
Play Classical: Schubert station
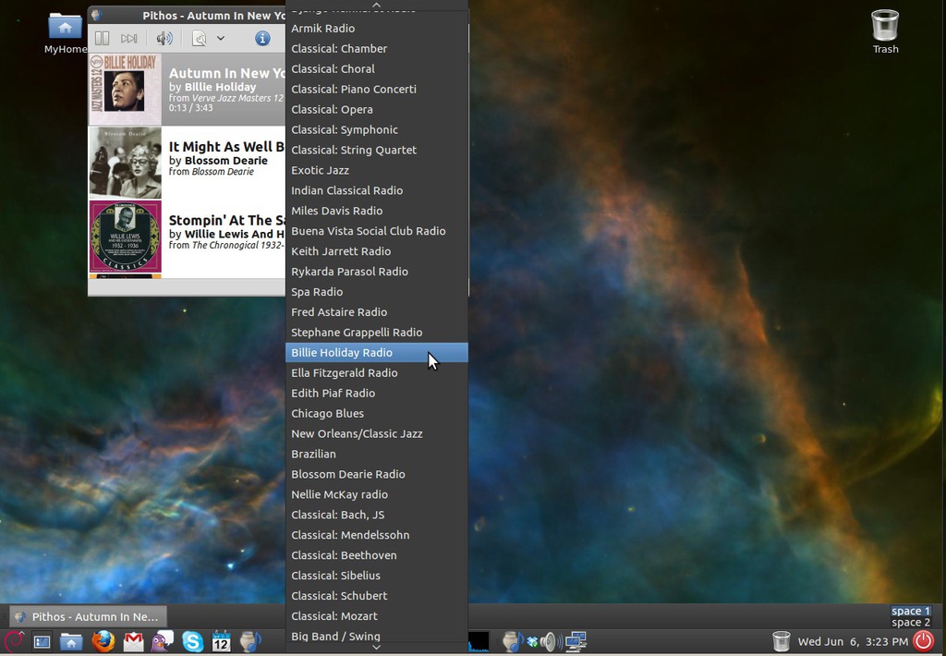tap(377, 596)
